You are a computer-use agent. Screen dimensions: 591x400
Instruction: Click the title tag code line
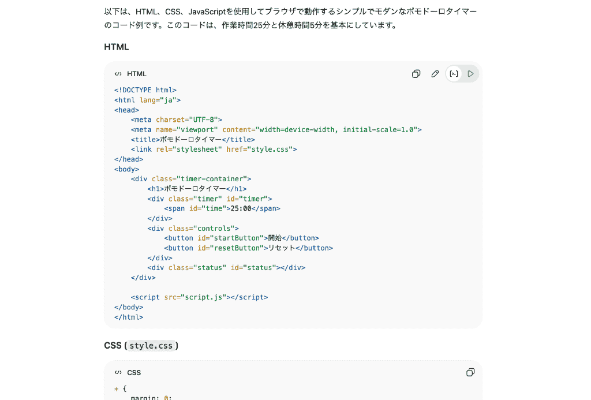pyautogui.click(x=193, y=139)
